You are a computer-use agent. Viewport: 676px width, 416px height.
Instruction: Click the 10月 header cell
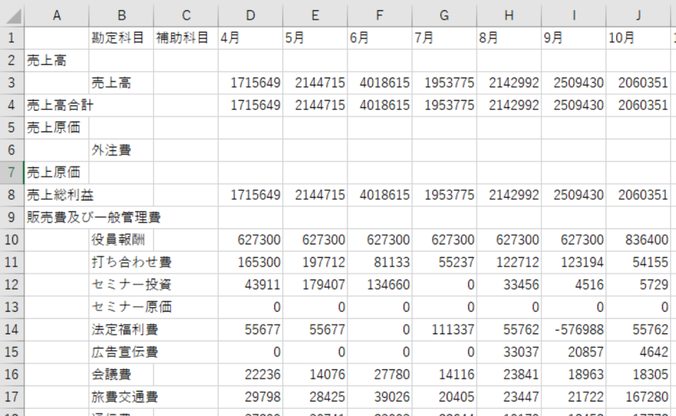click(639, 38)
